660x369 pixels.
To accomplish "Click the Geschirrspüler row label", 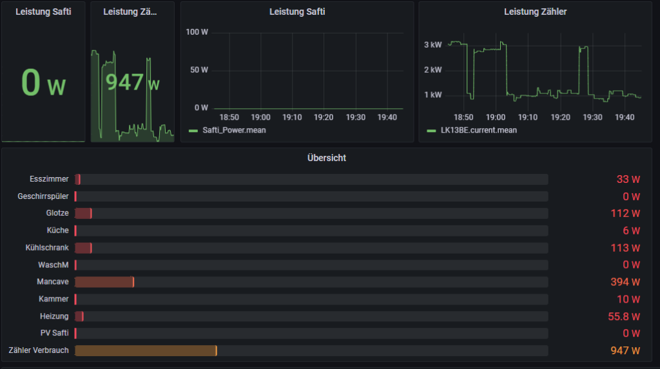I will coord(43,196).
